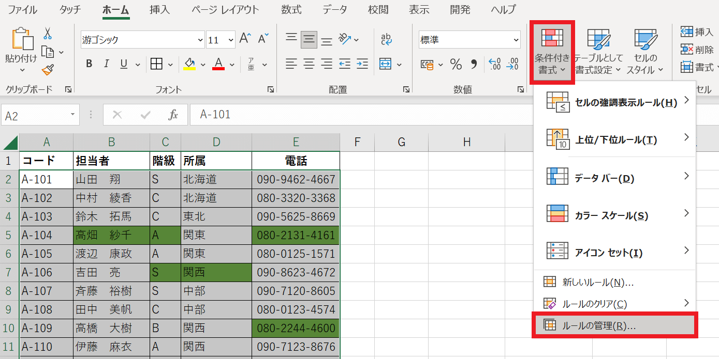Click the insert function fx icon
Viewport: 719px width, 359px height.
point(173,115)
